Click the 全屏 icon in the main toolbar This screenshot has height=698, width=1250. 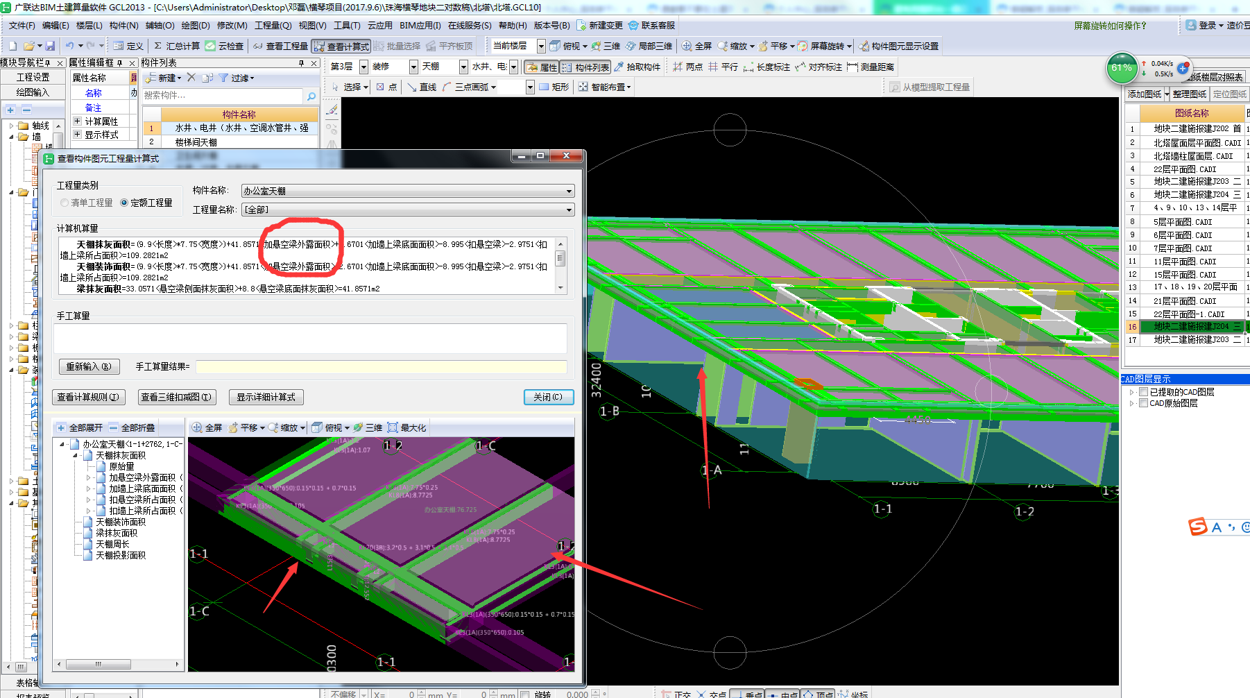687,46
